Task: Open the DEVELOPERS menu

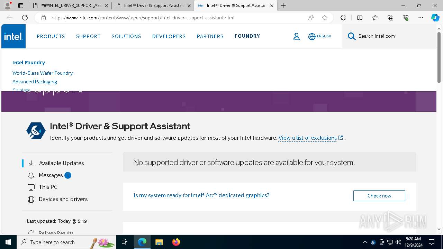Action: [x=169, y=36]
